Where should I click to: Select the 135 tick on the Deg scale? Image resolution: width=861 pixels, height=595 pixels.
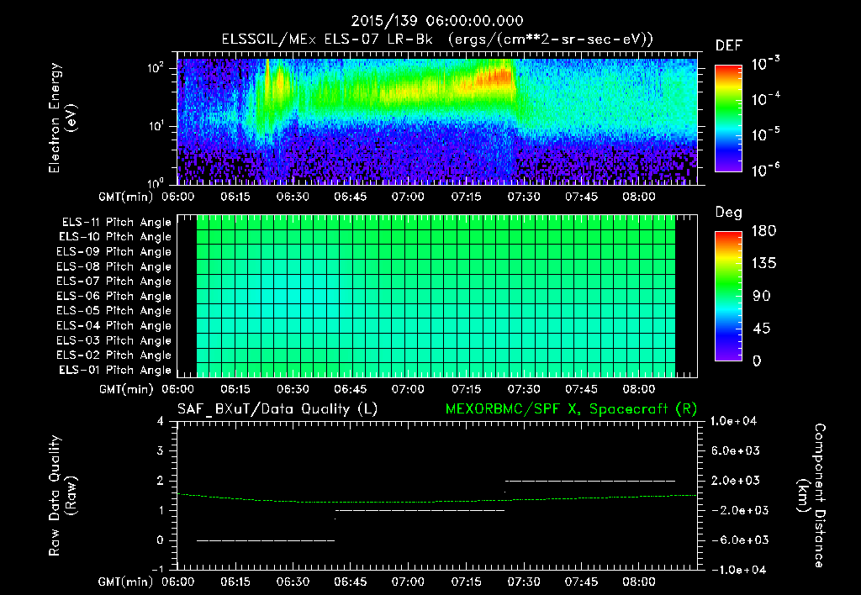764,264
